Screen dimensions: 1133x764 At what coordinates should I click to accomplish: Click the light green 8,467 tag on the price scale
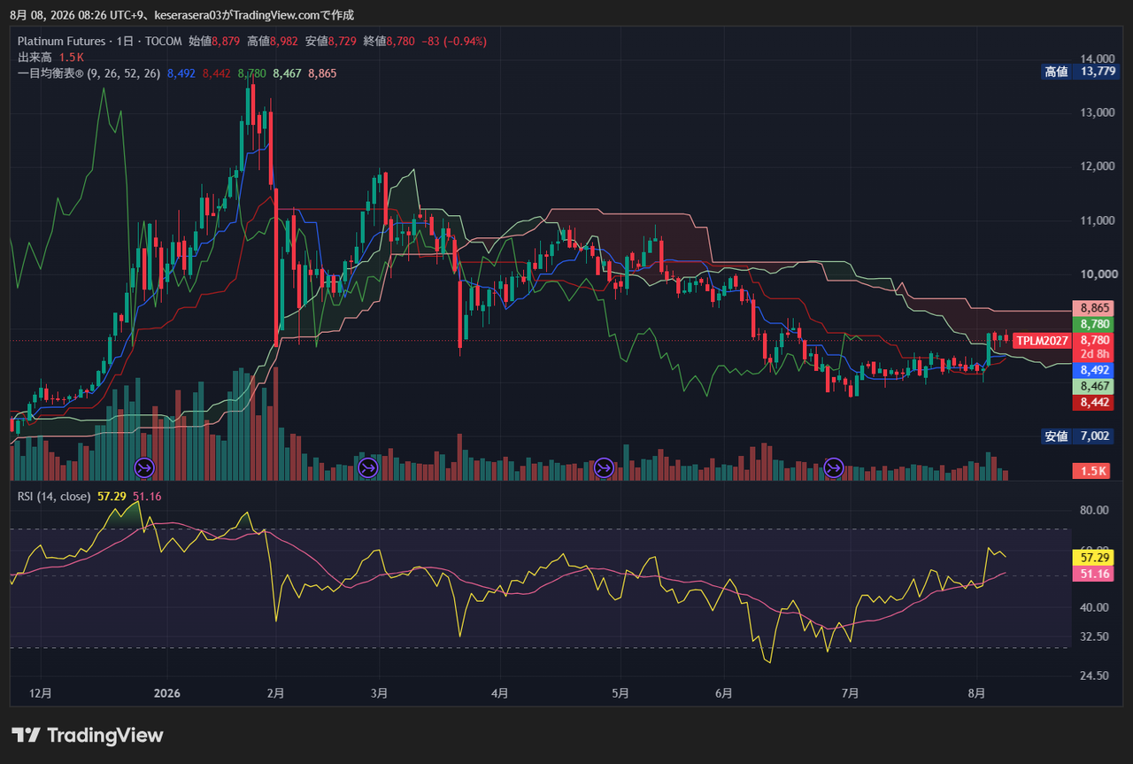point(1095,387)
